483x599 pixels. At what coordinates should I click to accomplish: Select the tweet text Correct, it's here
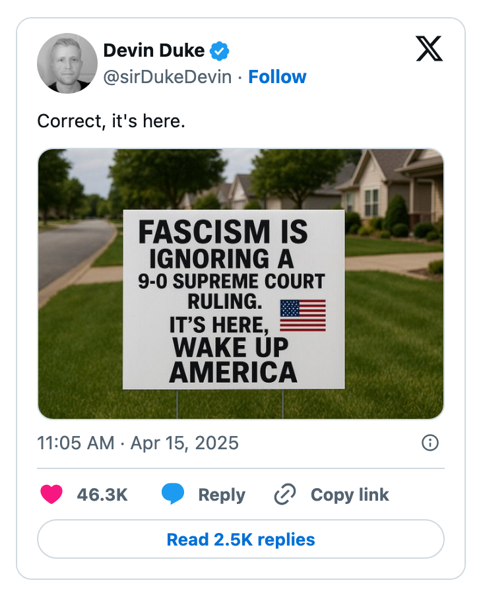[112, 121]
